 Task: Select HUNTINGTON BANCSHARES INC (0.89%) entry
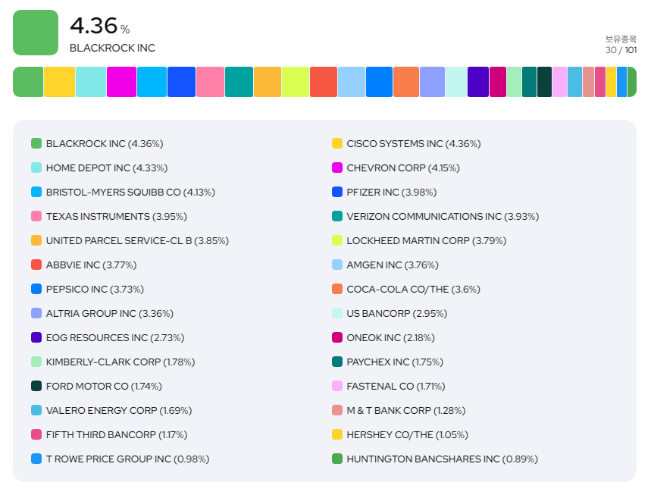click(x=435, y=459)
